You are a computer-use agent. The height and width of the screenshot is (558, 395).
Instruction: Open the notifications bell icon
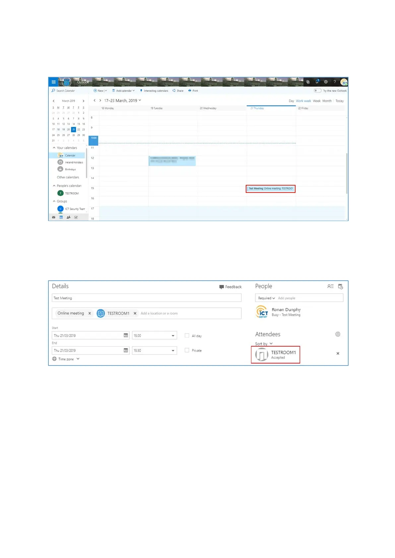(x=317, y=82)
